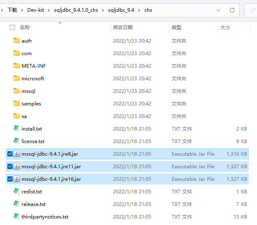Click the samples folder icon
257x225 pixels.
point(17,103)
